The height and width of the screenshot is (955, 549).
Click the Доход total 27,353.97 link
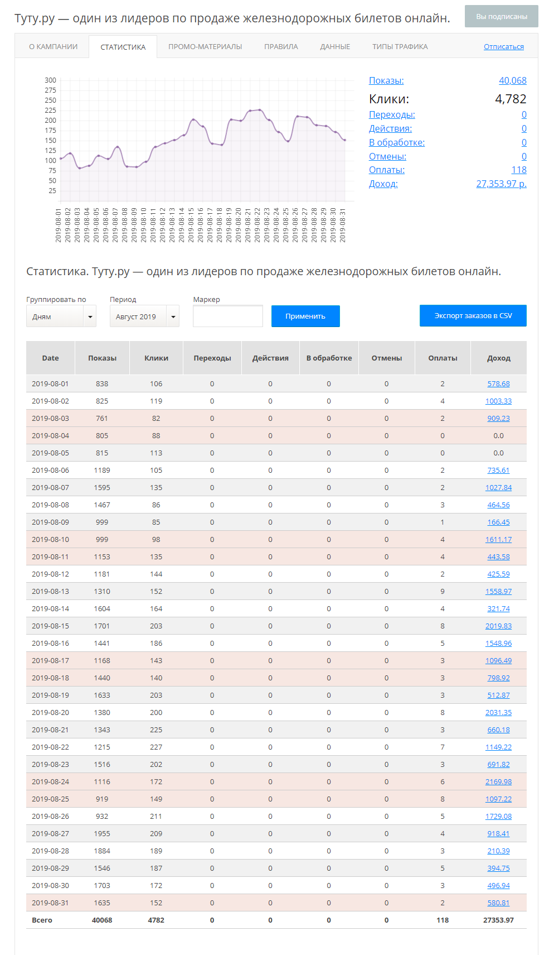(x=501, y=184)
